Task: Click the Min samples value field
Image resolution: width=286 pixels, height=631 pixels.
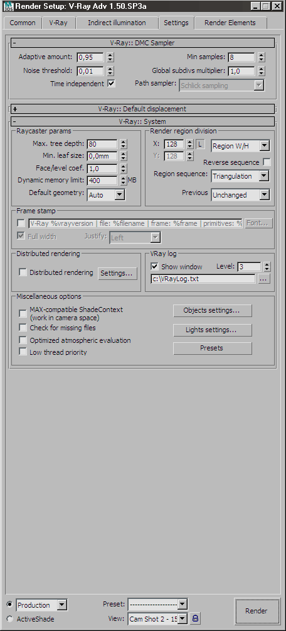Action: pos(241,57)
